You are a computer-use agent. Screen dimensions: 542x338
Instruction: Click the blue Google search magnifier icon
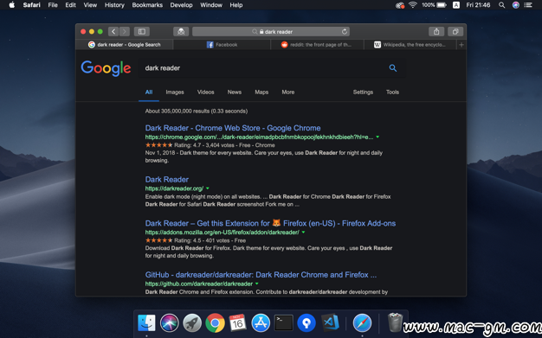click(x=393, y=68)
